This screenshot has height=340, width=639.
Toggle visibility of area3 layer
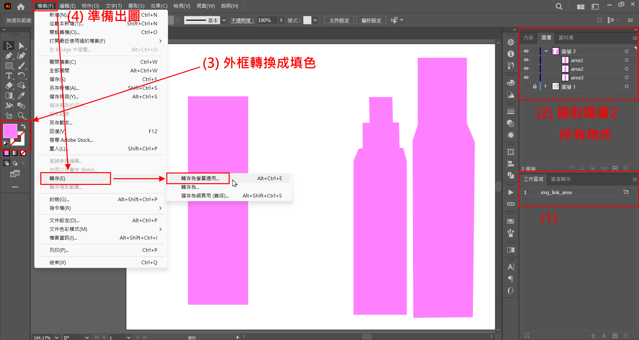coord(526,77)
